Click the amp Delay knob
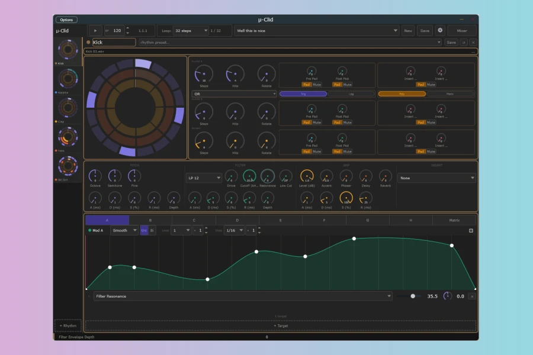The width and height of the screenshot is (533, 355). pyautogui.click(x=366, y=176)
